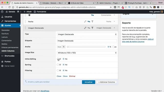Click sort arrows icon in Comentarios row

pos(92,15)
